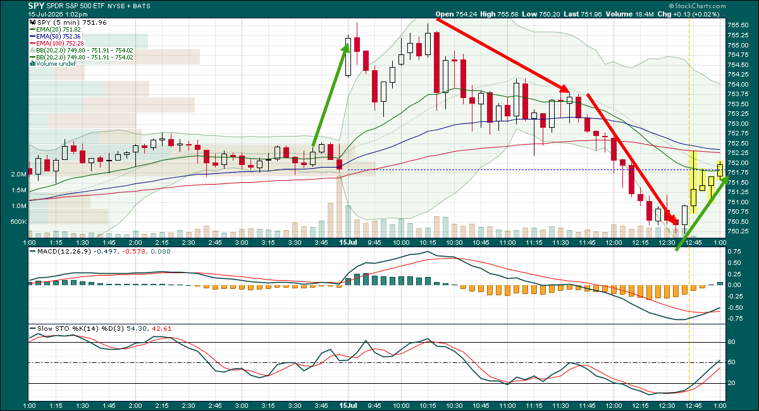Click the bold SPY ticker symbol in header

click(x=37, y=5)
